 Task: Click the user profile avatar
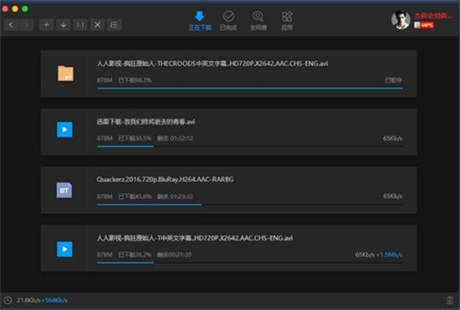point(401,20)
